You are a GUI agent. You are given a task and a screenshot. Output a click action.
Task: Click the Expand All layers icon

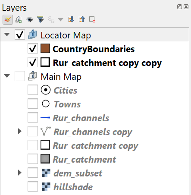71,19
